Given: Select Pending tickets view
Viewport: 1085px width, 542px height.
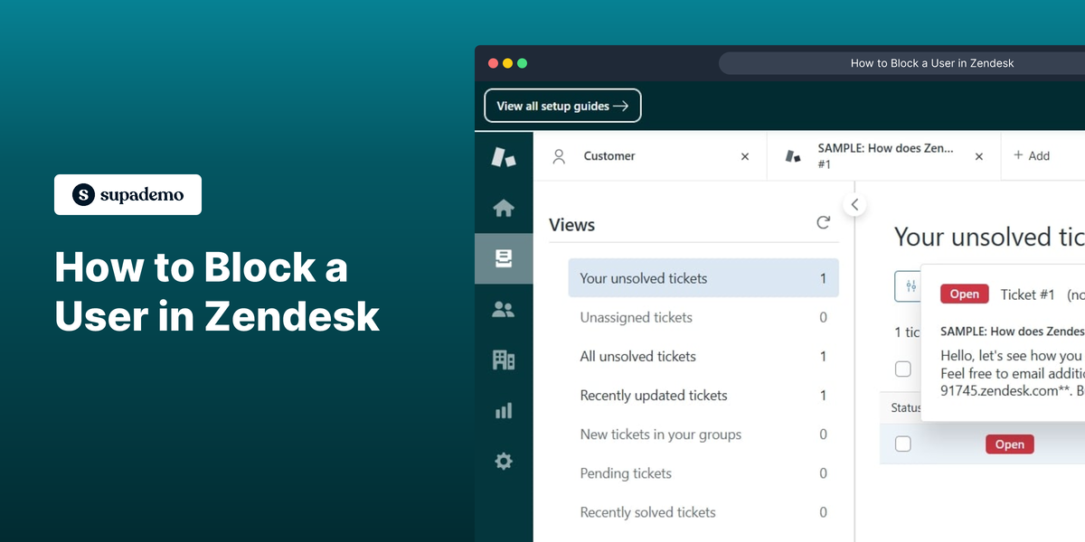Looking at the screenshot, I should click(703, 473).
